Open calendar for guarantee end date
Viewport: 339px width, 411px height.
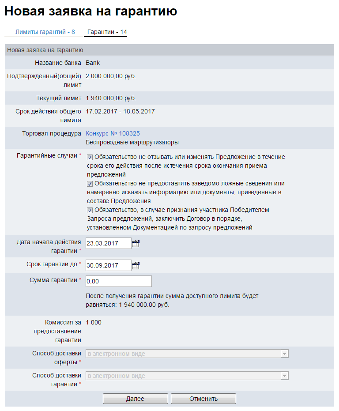point(136,265)
